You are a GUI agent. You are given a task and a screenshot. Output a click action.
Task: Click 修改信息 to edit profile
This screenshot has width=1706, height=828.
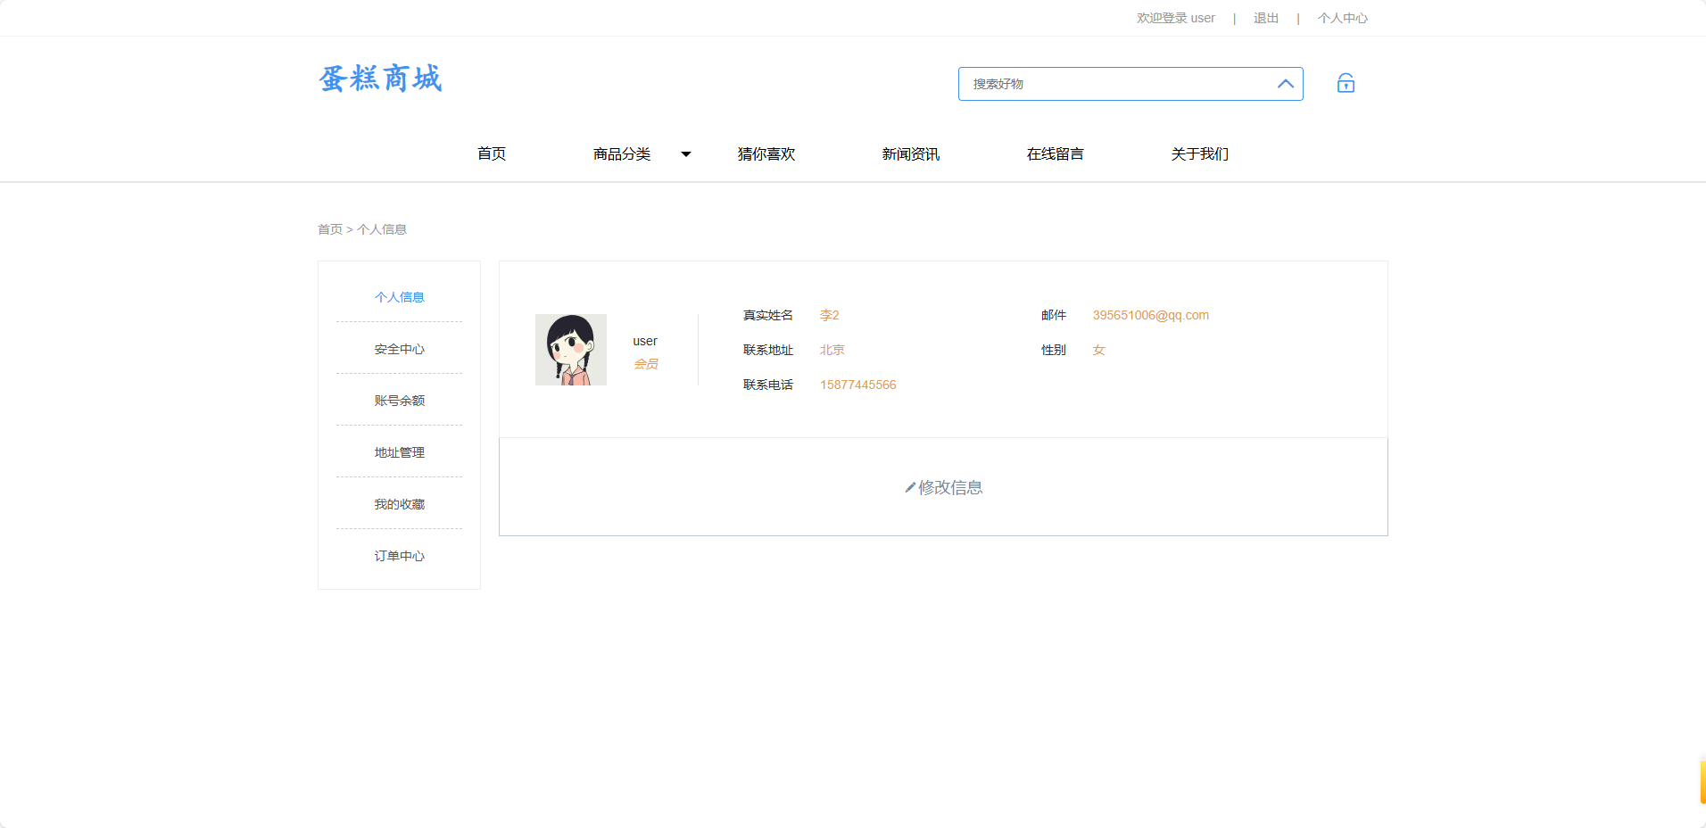point(948,487)
